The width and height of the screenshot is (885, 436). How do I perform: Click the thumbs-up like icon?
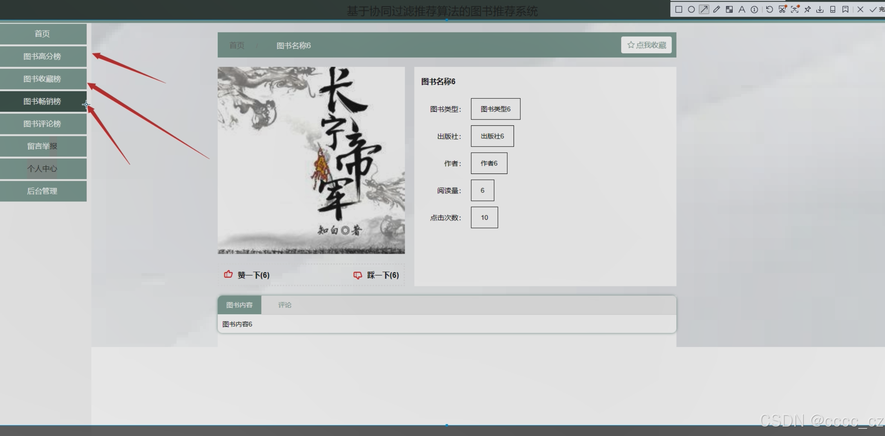228,274
